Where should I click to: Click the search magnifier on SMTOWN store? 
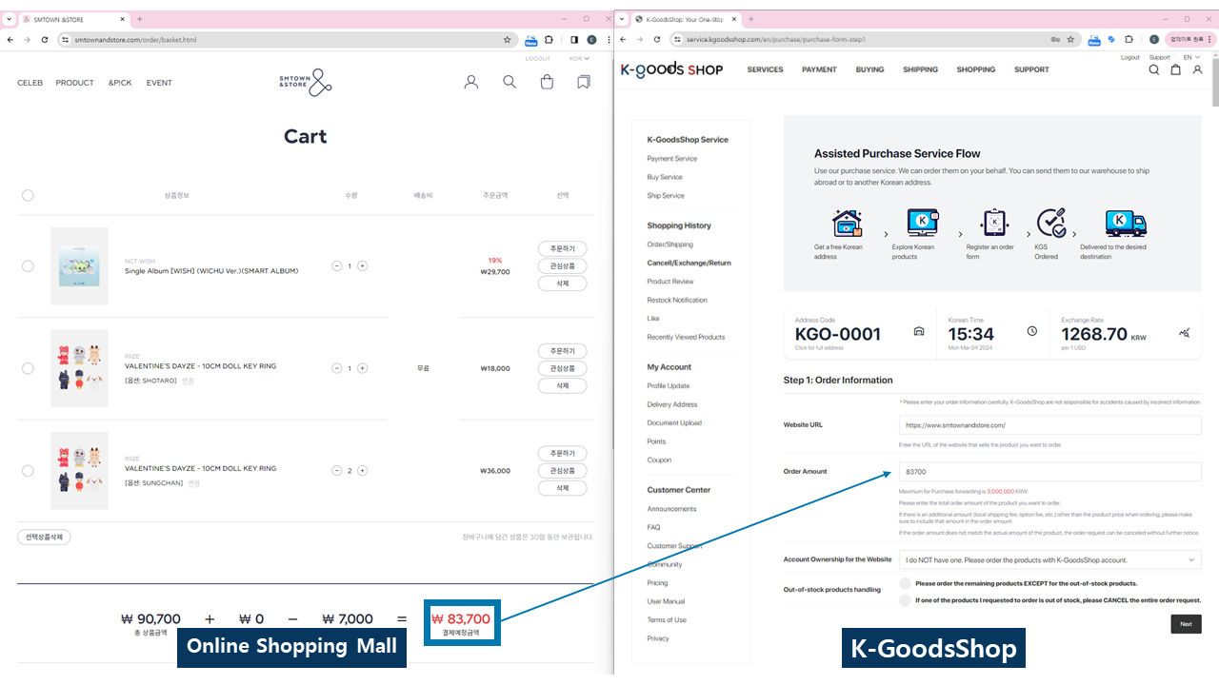[510, 83]
